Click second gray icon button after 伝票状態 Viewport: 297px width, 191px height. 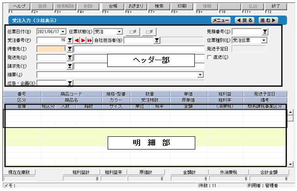(x=149, y=31)
